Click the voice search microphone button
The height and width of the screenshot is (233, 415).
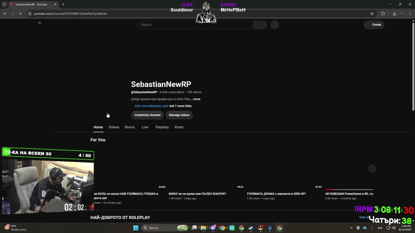(275, 25)
